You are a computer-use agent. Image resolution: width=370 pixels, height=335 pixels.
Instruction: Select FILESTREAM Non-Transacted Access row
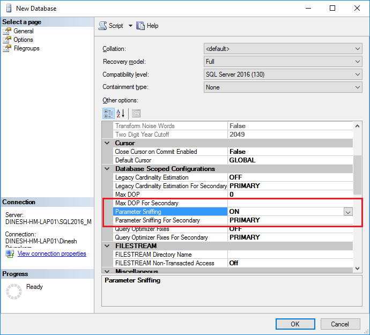(233, 263)
